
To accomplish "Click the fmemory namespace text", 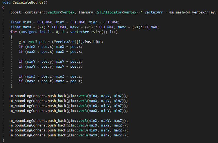I will pos(86,12).
